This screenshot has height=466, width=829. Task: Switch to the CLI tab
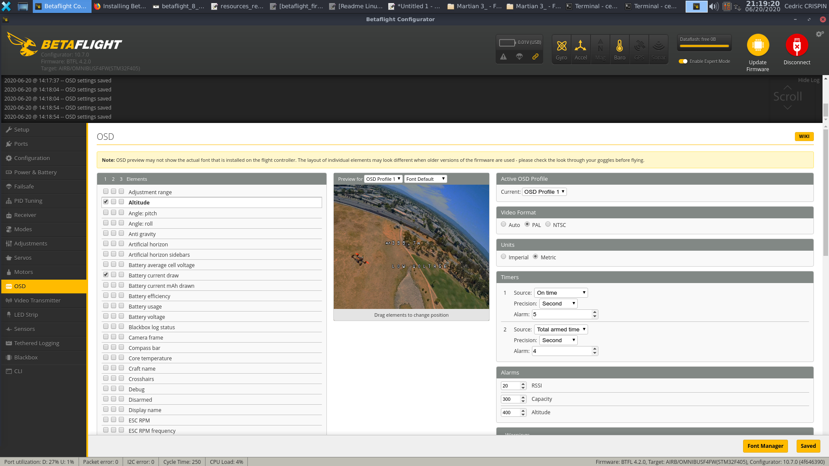pyautogui.click(x=18, y=371)
